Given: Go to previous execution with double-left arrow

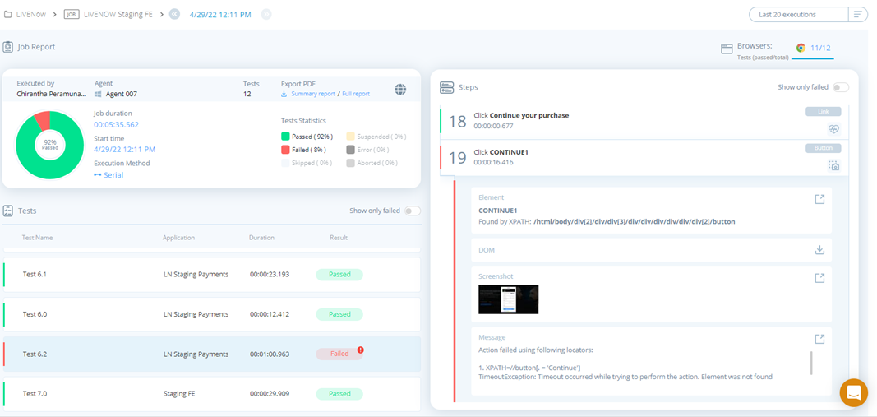Looking at the screenshot, I should point(174,14).
